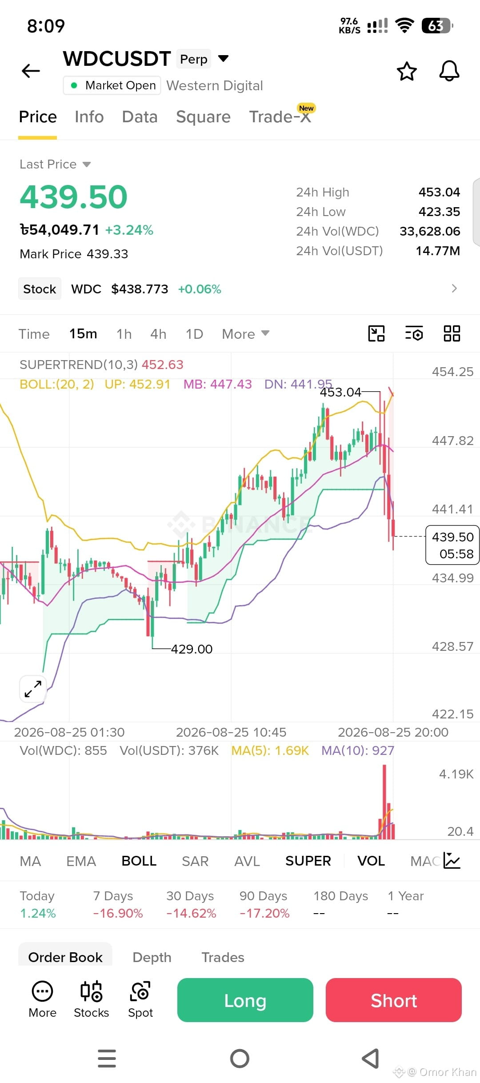The image size is (480, 1083).
Task: Tap the Perp contract type tag
Action: 193,59
